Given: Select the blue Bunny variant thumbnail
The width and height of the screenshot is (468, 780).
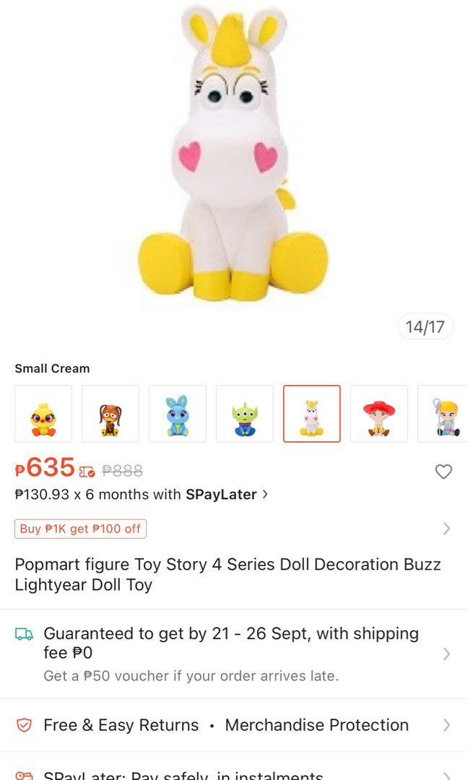Looking at the screenshot, I should (x=177, y=413).
